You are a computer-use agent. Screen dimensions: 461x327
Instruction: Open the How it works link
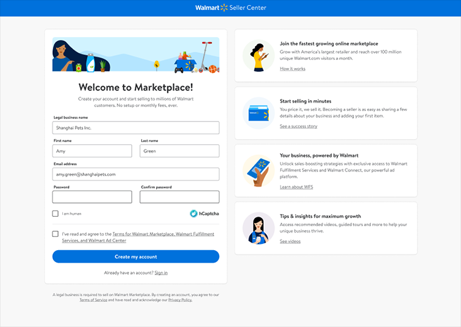[292, 69]
